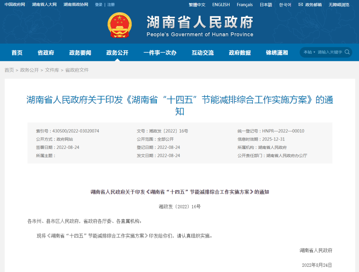Enable 无障碍浏览 accessibility mode
This screenshot has width=359, height=272.
point(339,5)
